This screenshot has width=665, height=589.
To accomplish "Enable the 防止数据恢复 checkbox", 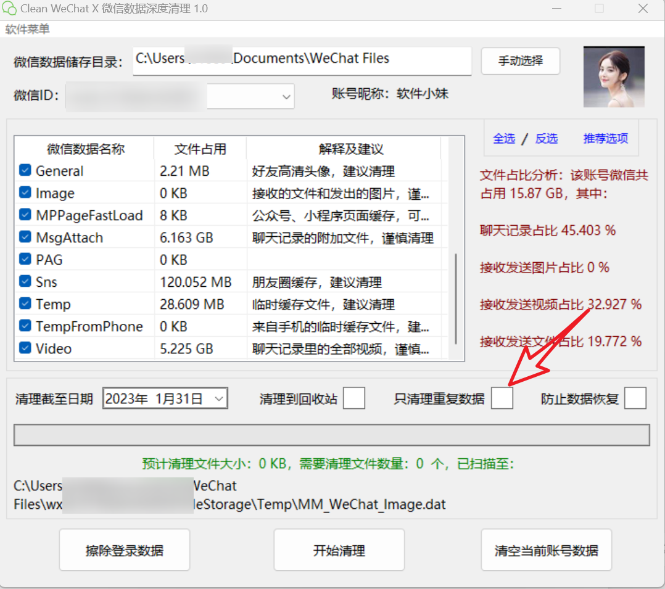I will [635, 398].
